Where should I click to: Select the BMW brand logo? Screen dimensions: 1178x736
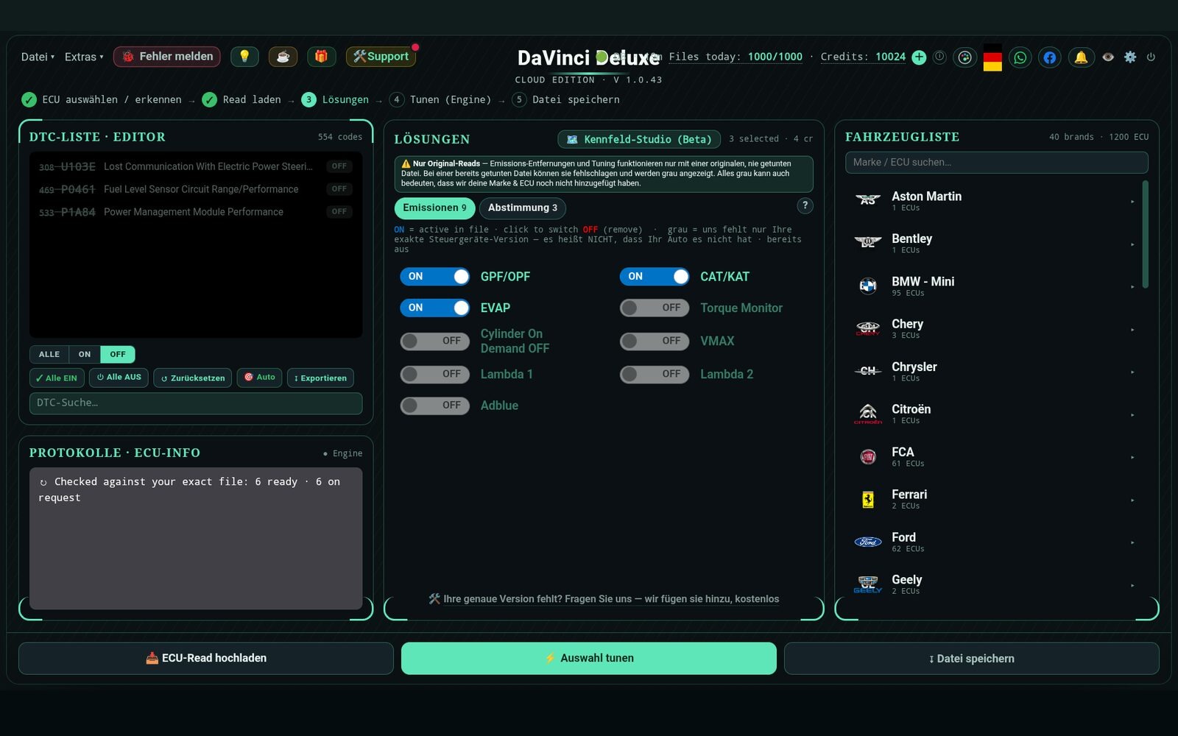click(x=868, y=286)
